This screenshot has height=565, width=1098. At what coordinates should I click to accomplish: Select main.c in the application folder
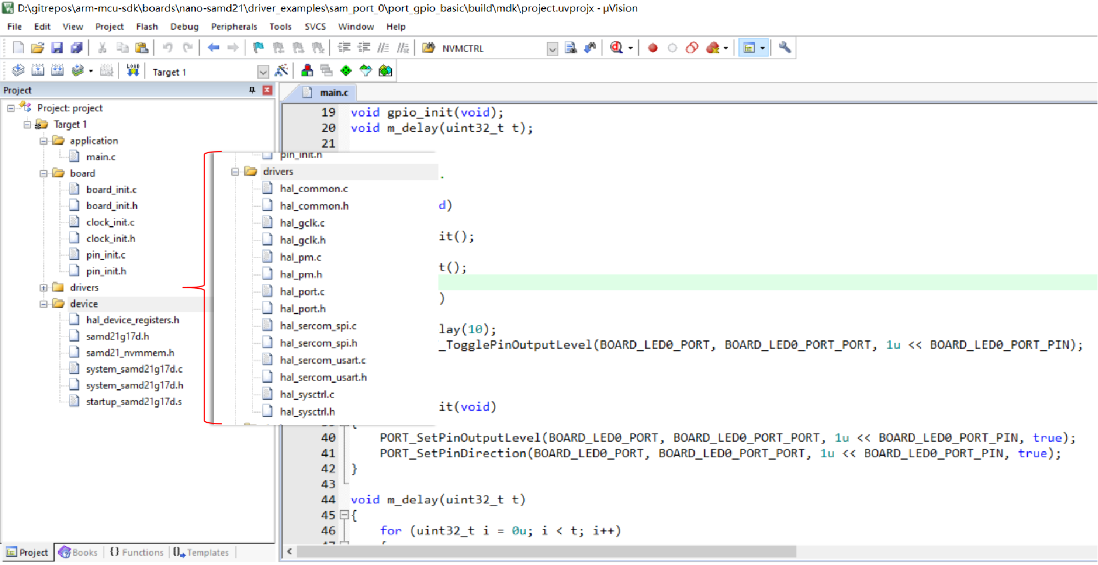pyautogui.click(x=100, y=157)
